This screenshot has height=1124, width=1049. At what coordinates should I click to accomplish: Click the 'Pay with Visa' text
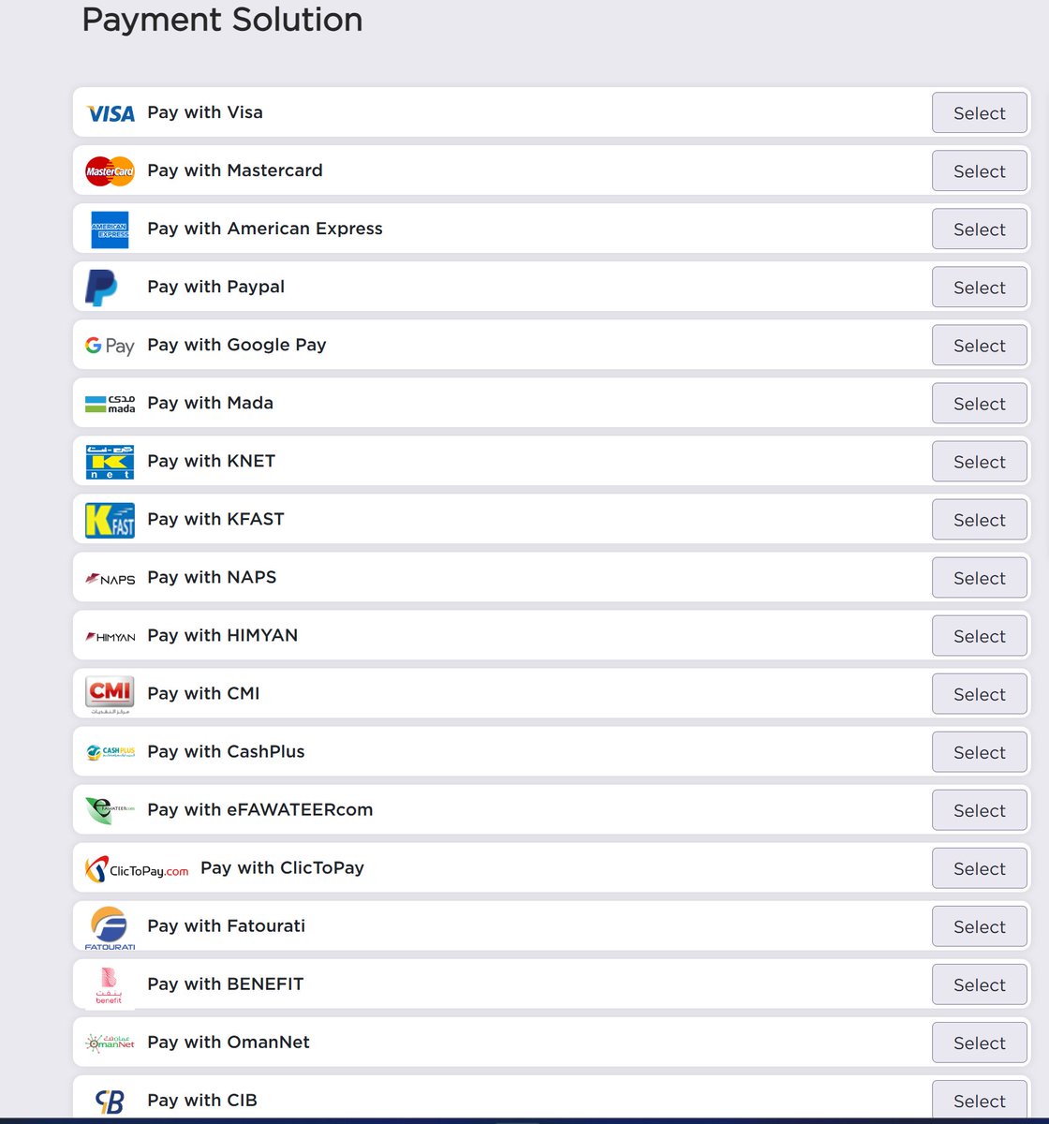coord(205,112)
